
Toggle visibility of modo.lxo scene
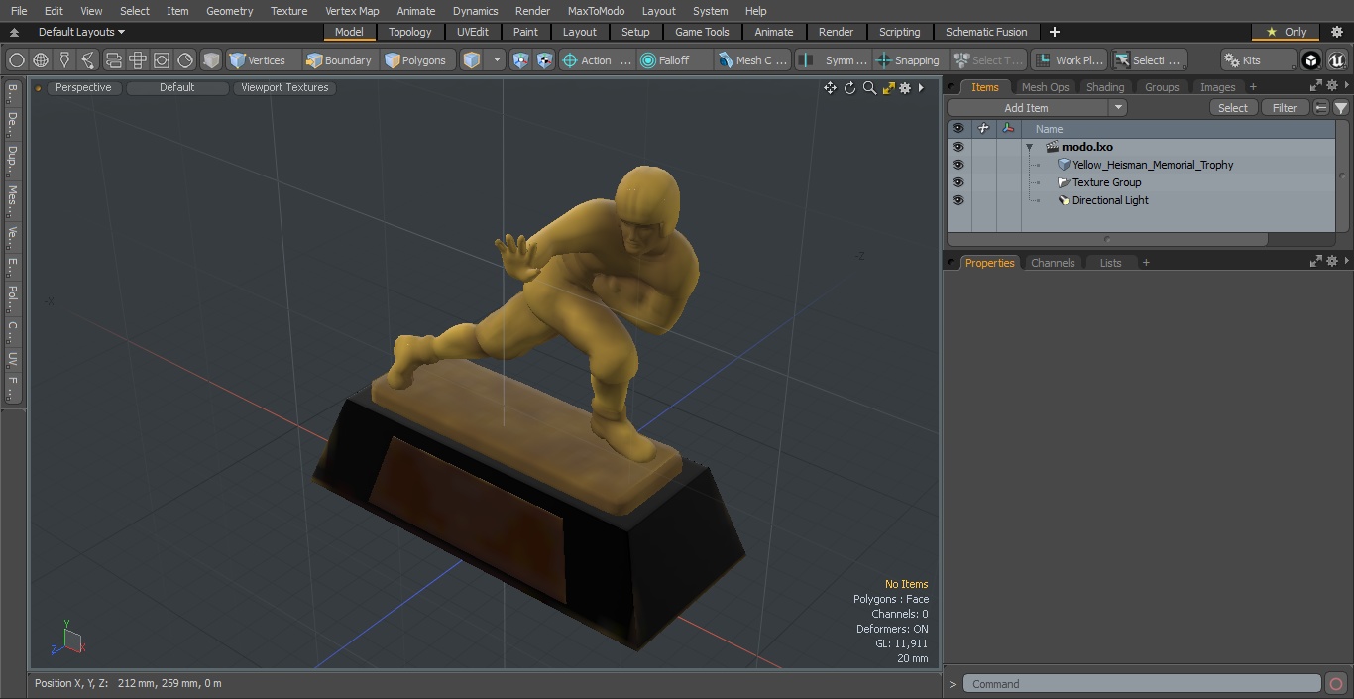click(x=958, y=147)
